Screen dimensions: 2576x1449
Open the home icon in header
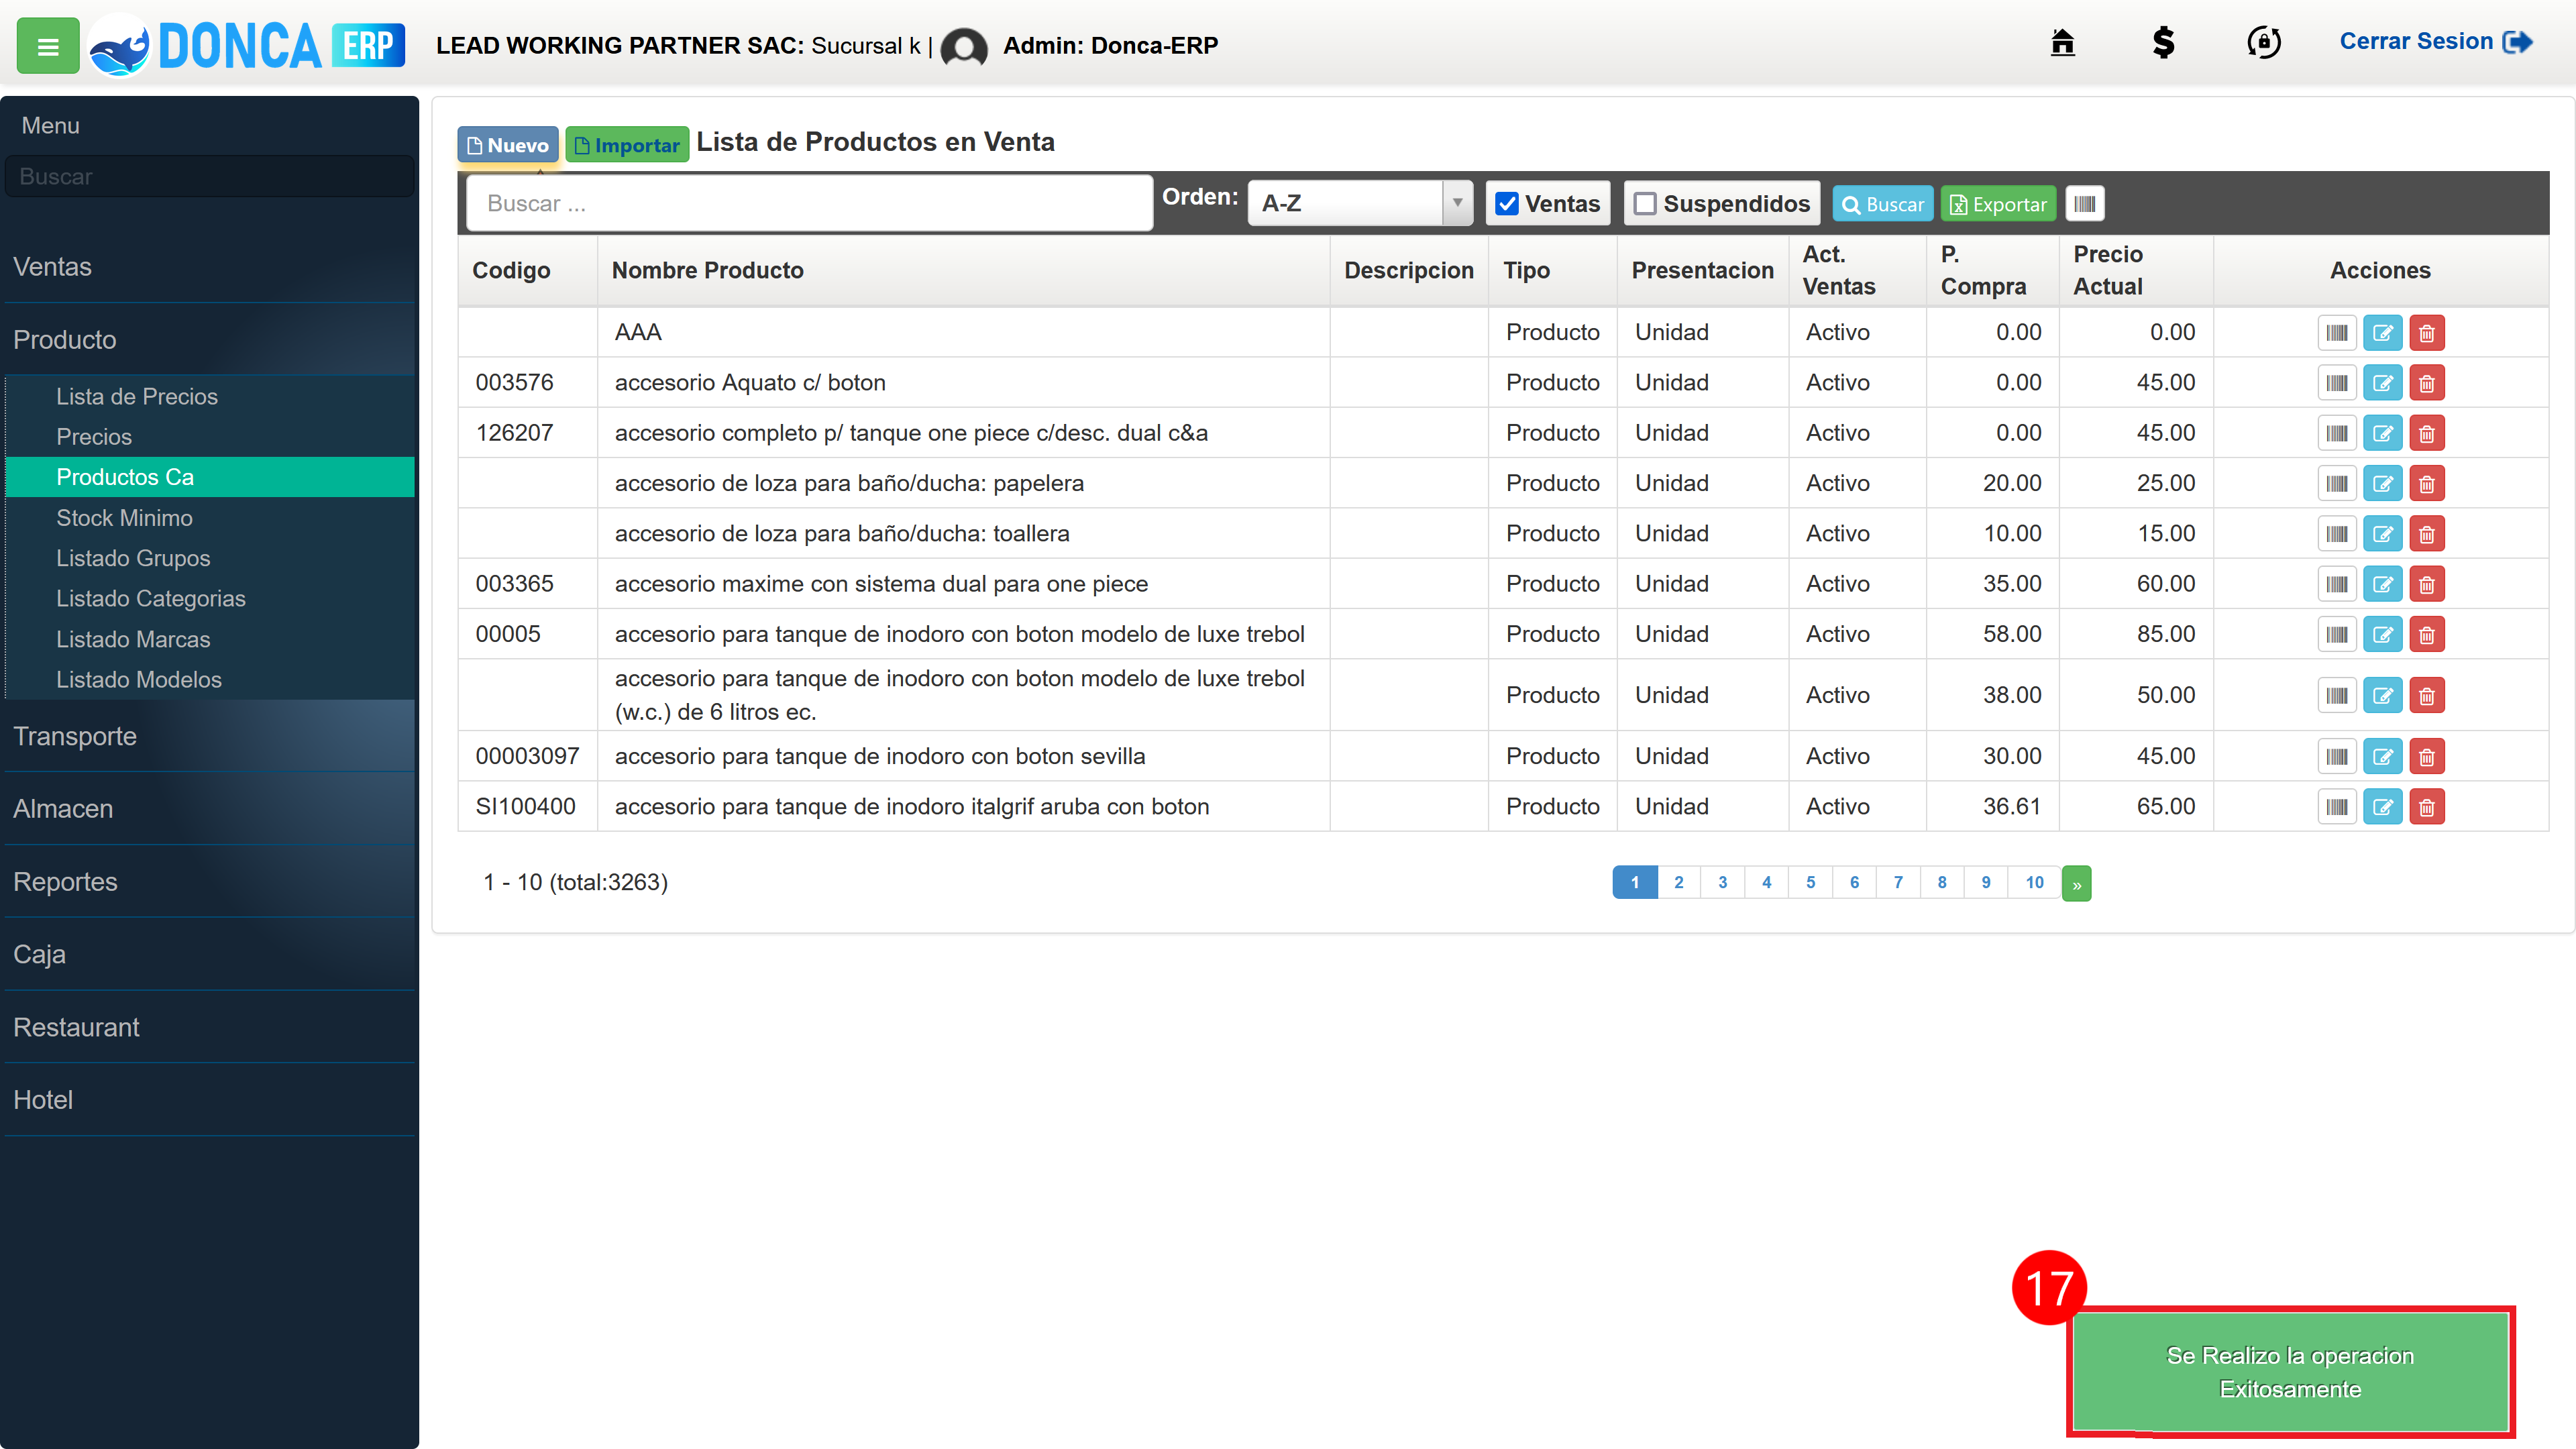click(x=2062, y=42)
